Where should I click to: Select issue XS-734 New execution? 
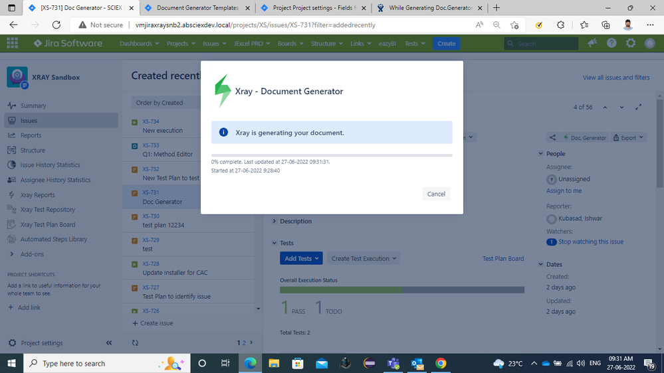(189, 125)
